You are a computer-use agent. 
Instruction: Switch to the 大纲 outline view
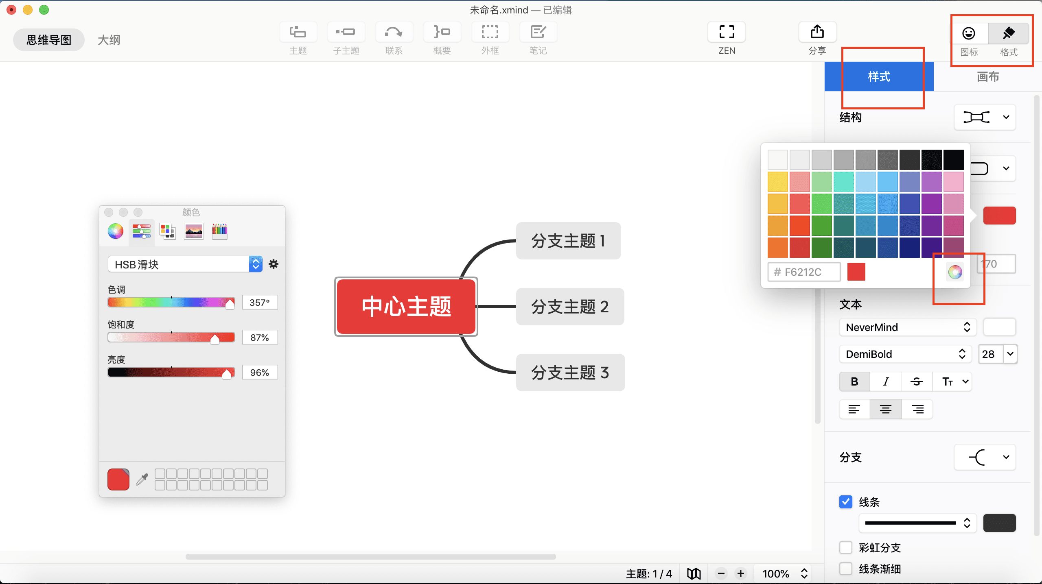coord(109,40)
